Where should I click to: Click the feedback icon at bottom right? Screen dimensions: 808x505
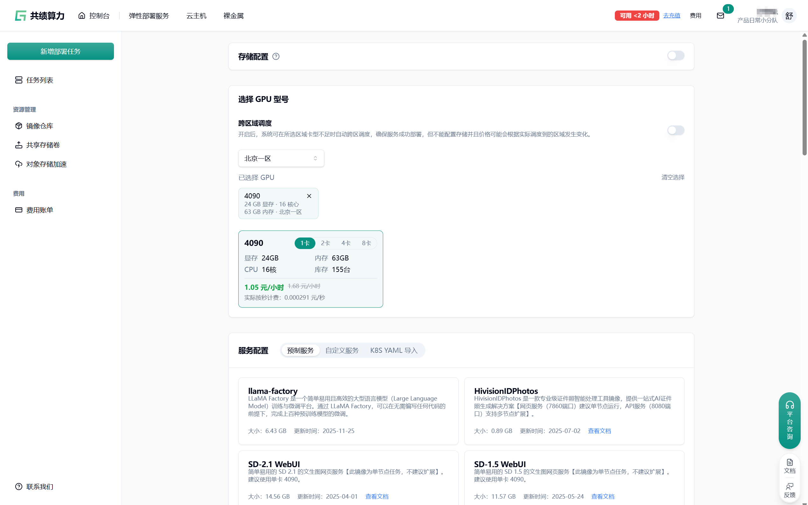(x=789, y=490)
